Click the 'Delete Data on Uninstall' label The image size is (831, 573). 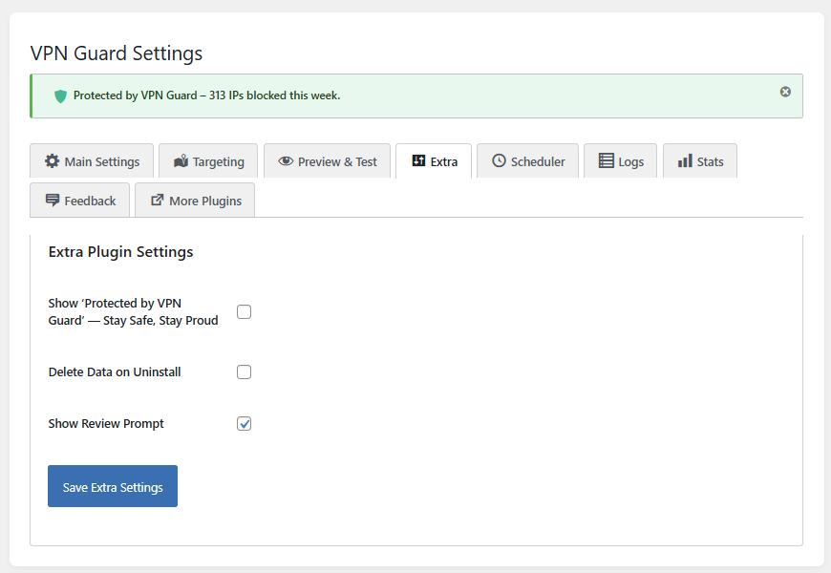coord(115,372)
